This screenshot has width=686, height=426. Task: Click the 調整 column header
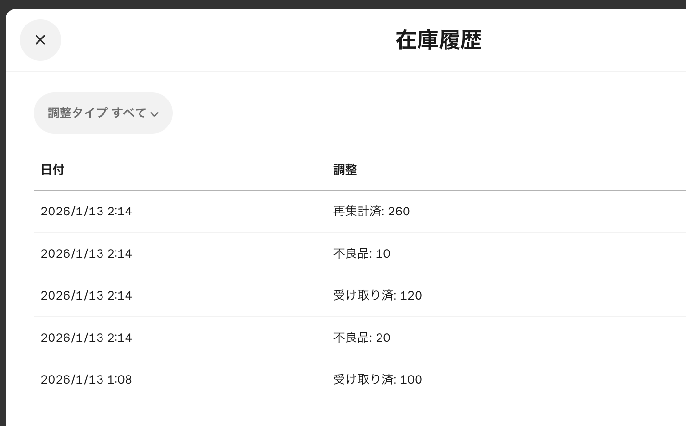345,170
